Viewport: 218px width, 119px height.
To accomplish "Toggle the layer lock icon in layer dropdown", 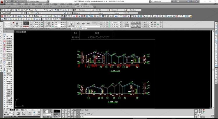I will coord(37,13).
